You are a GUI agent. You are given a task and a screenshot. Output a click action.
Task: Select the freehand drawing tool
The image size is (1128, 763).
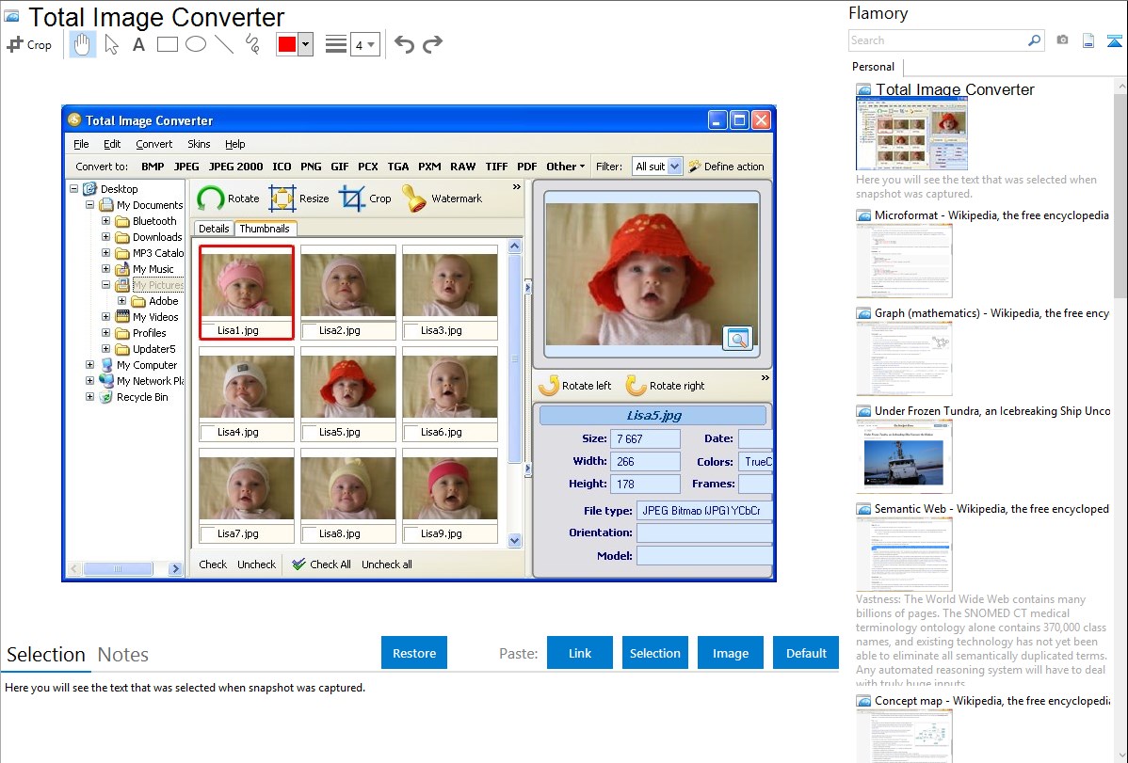pyautogui.click(x=252, y=44)
